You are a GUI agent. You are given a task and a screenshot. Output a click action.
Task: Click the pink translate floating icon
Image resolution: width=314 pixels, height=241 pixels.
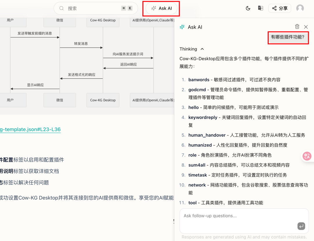(x=307, y=156)
